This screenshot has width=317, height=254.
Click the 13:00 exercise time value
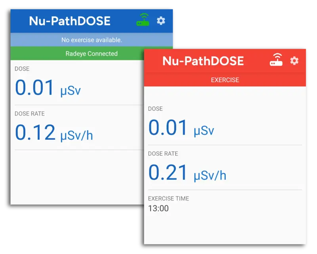(158, 208)
